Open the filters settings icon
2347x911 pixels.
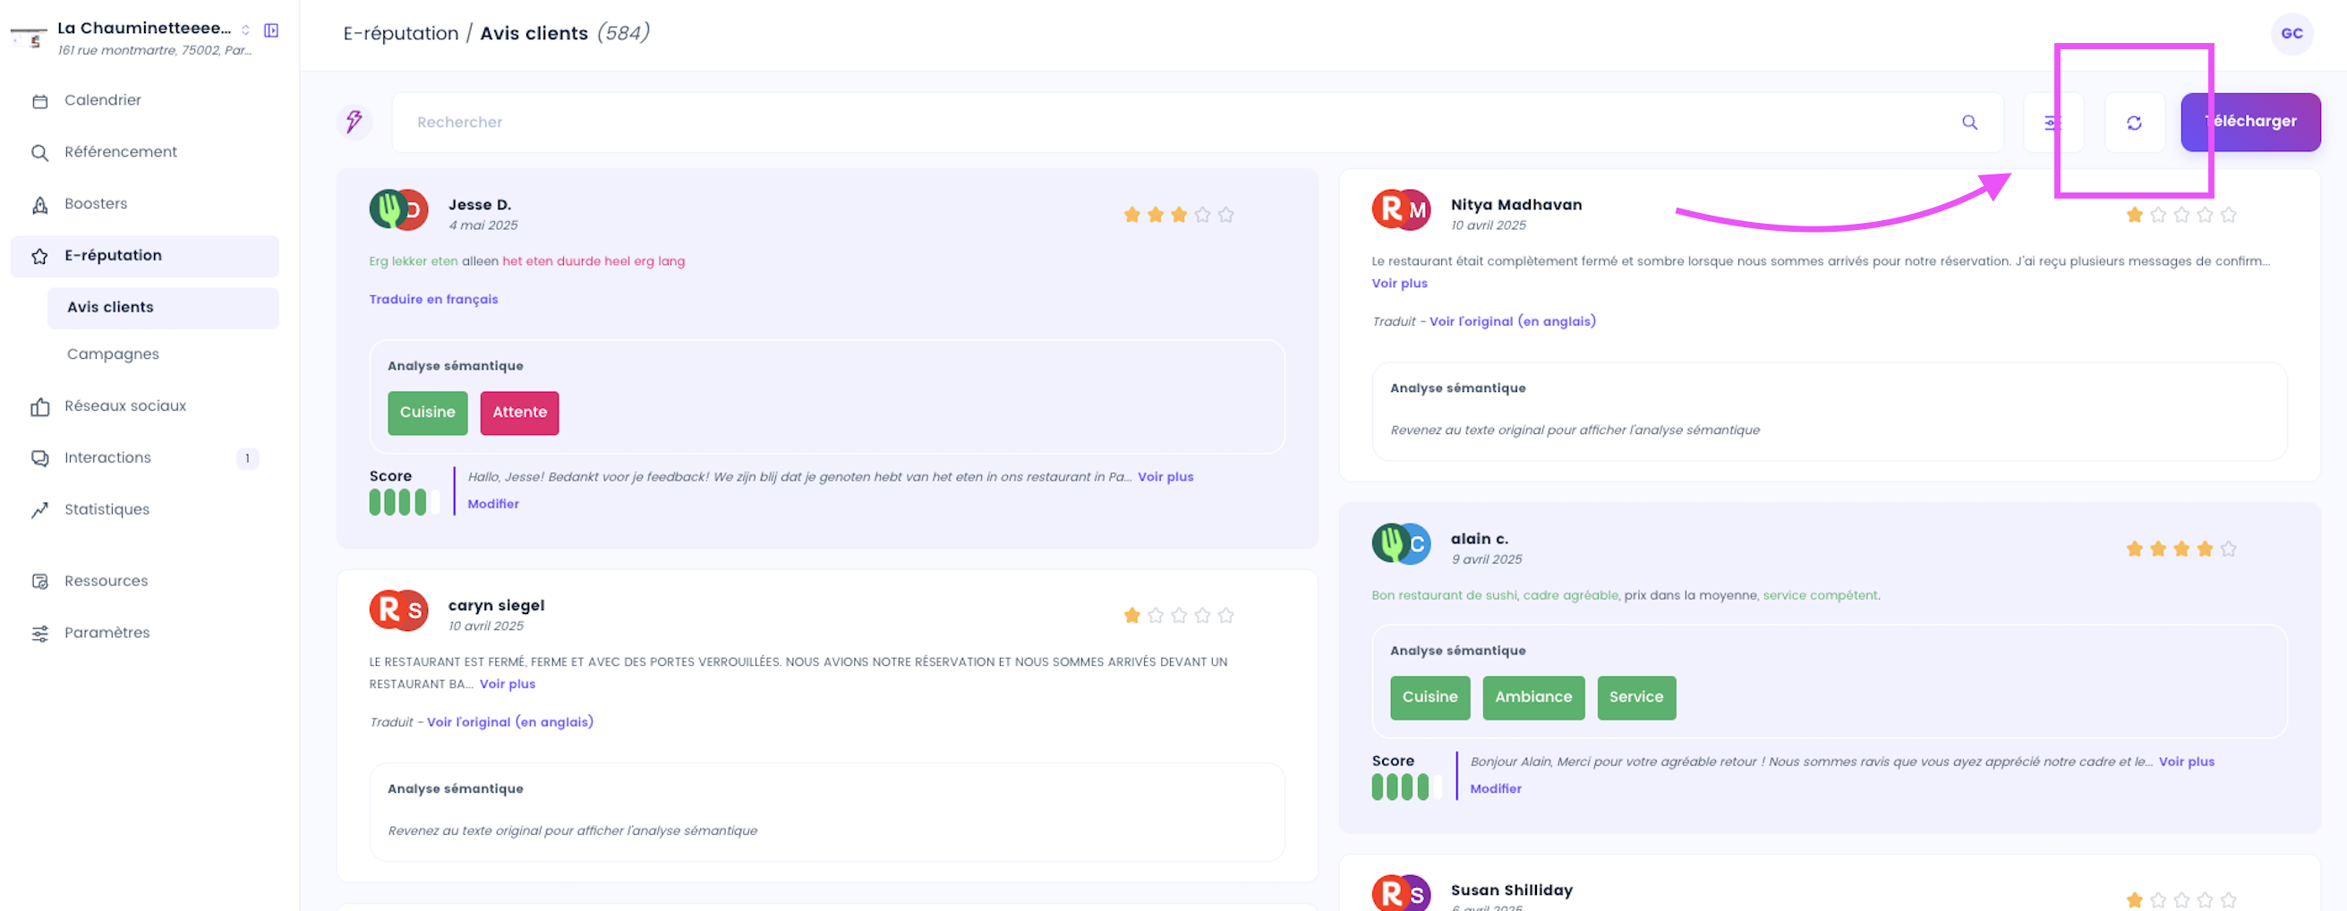(2053, 122)
